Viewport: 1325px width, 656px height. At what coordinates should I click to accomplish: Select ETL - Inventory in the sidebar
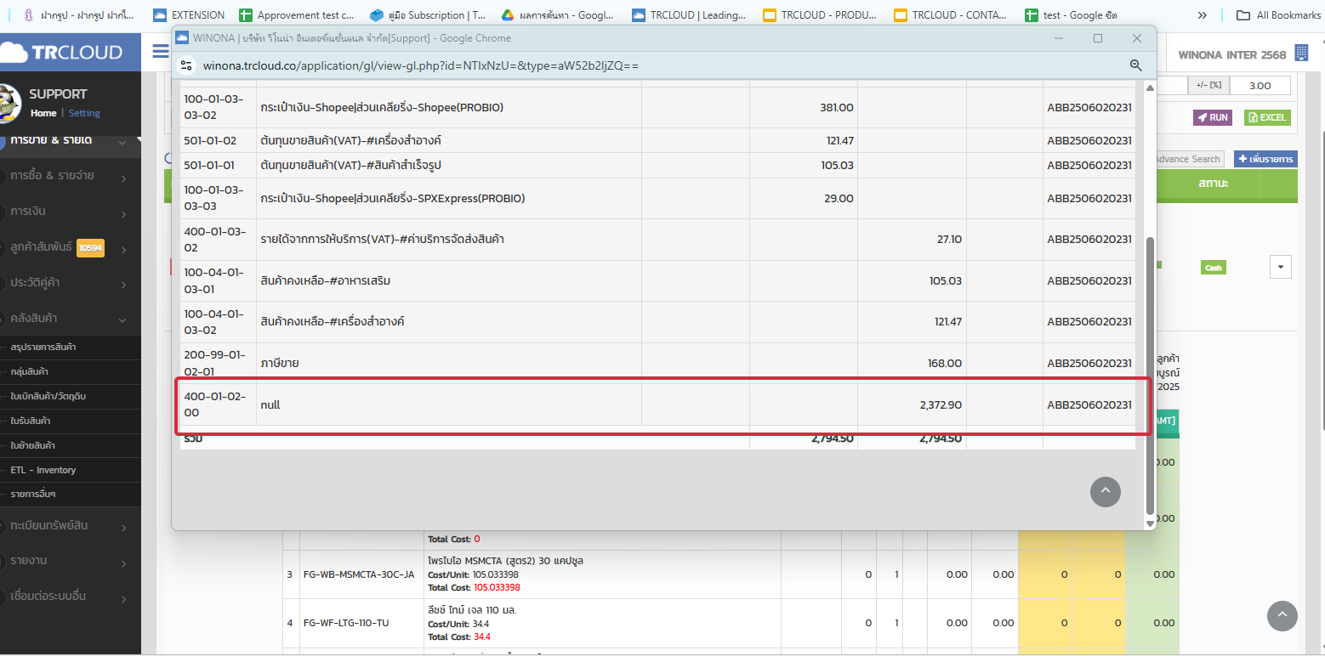(43, 470)
